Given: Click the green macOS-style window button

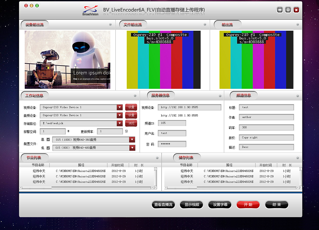Looking at the screenshot, I should [37, 6].
